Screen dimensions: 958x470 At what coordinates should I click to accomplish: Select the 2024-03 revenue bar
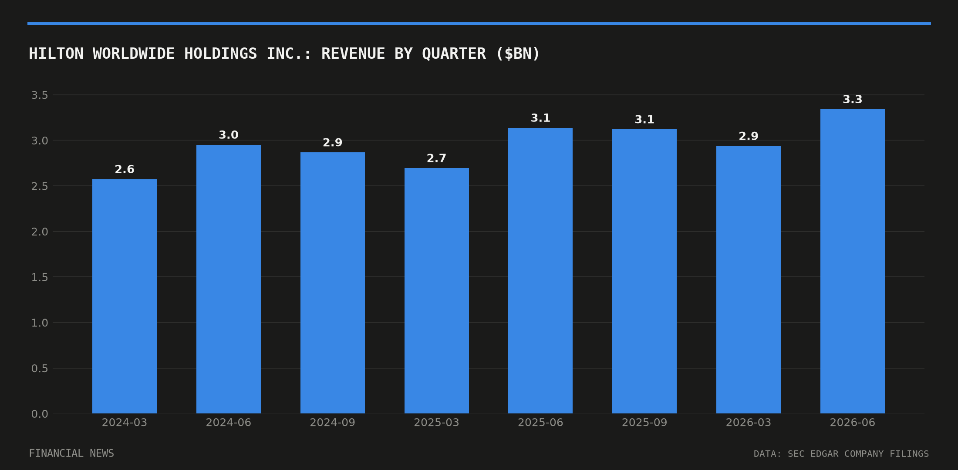[125, 296]
